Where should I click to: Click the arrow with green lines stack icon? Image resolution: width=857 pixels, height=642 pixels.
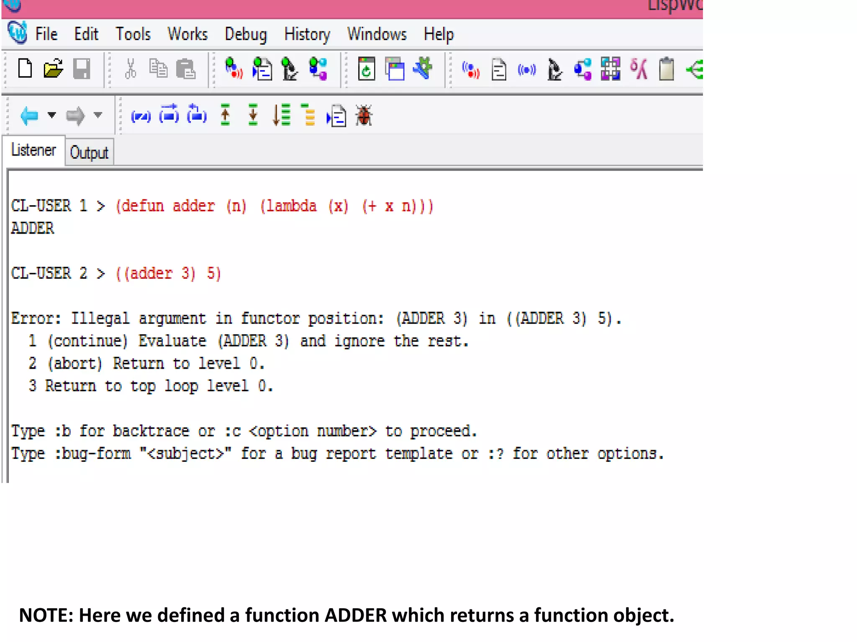click(281, 115)
